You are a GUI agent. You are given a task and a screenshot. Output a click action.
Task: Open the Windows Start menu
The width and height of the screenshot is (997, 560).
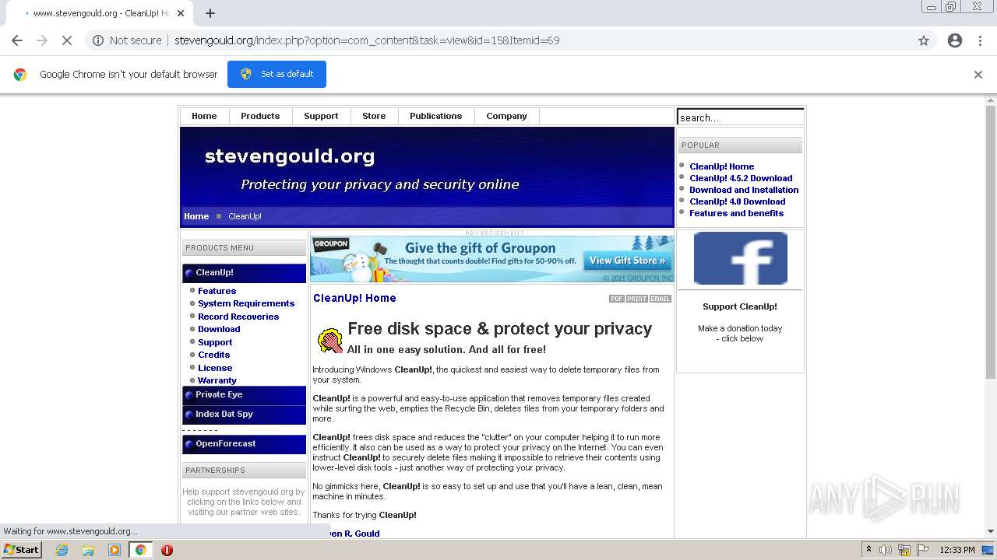tap(22, 550)
